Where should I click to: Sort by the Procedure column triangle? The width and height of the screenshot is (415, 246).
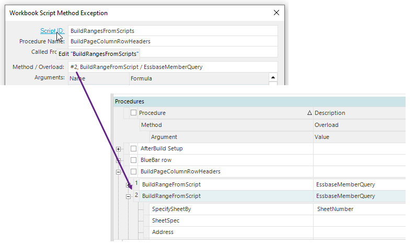(x=309, y=113)
